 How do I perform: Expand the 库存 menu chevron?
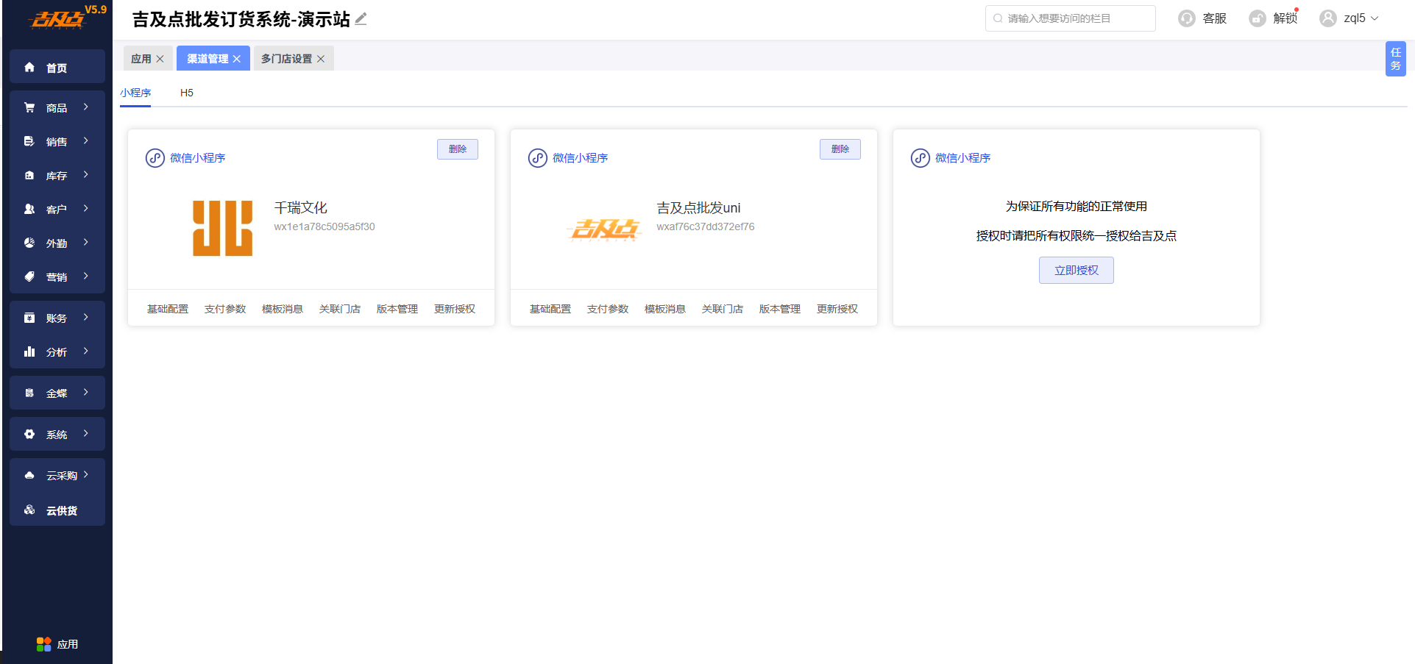coord(86,175)
